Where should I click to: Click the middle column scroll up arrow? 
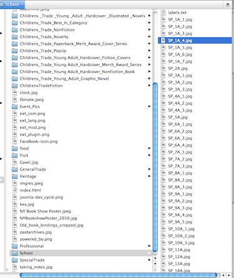pyautogui.click(x=155, y=258)
